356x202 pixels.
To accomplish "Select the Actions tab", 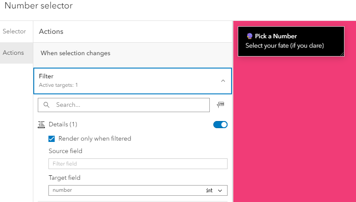I will 13,53.
